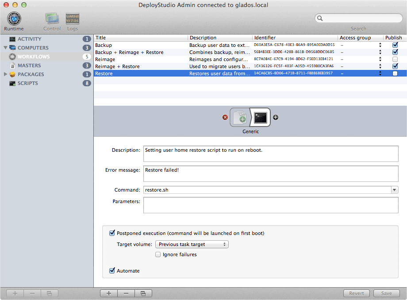
Task: Change access group stepper for Backup workflow
Action: pyautogui.click(x=380, y=45)
